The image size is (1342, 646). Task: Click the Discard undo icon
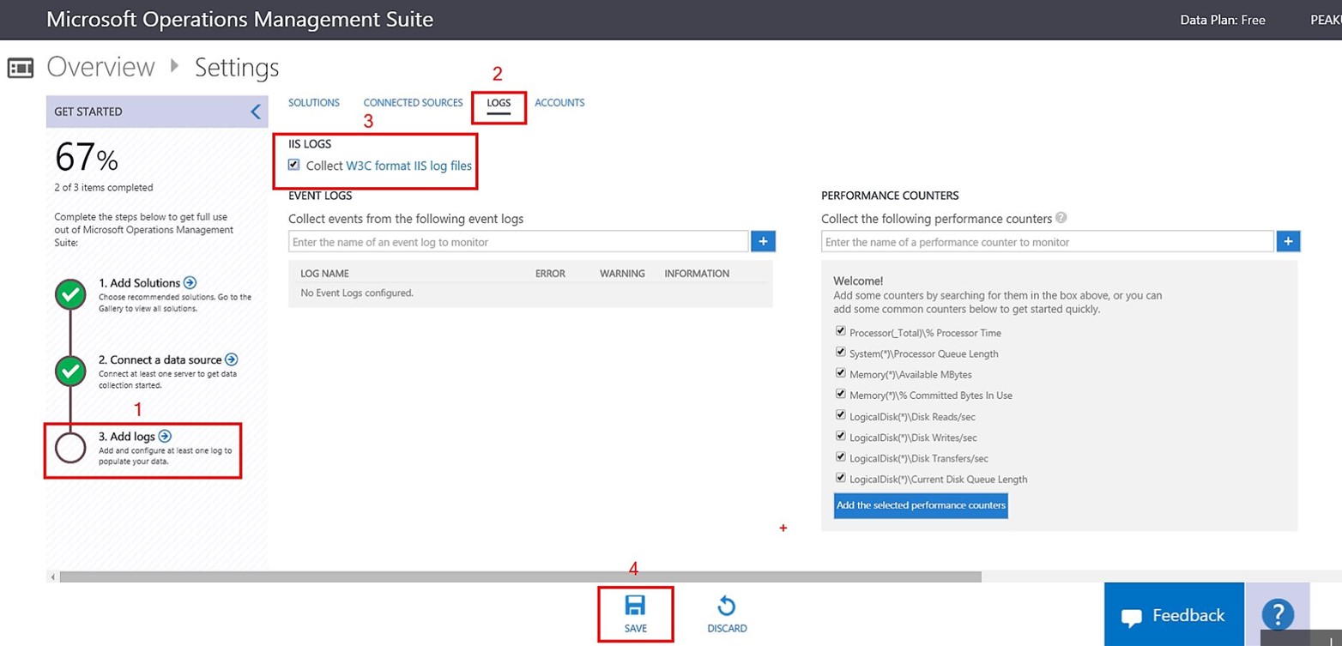pos(727,606)
